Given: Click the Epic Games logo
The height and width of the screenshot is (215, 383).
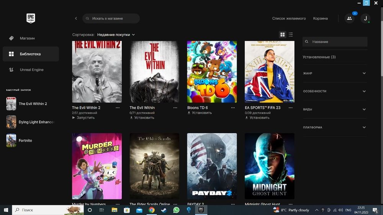Looking at the screenshot, I should (x=31, y=18).
